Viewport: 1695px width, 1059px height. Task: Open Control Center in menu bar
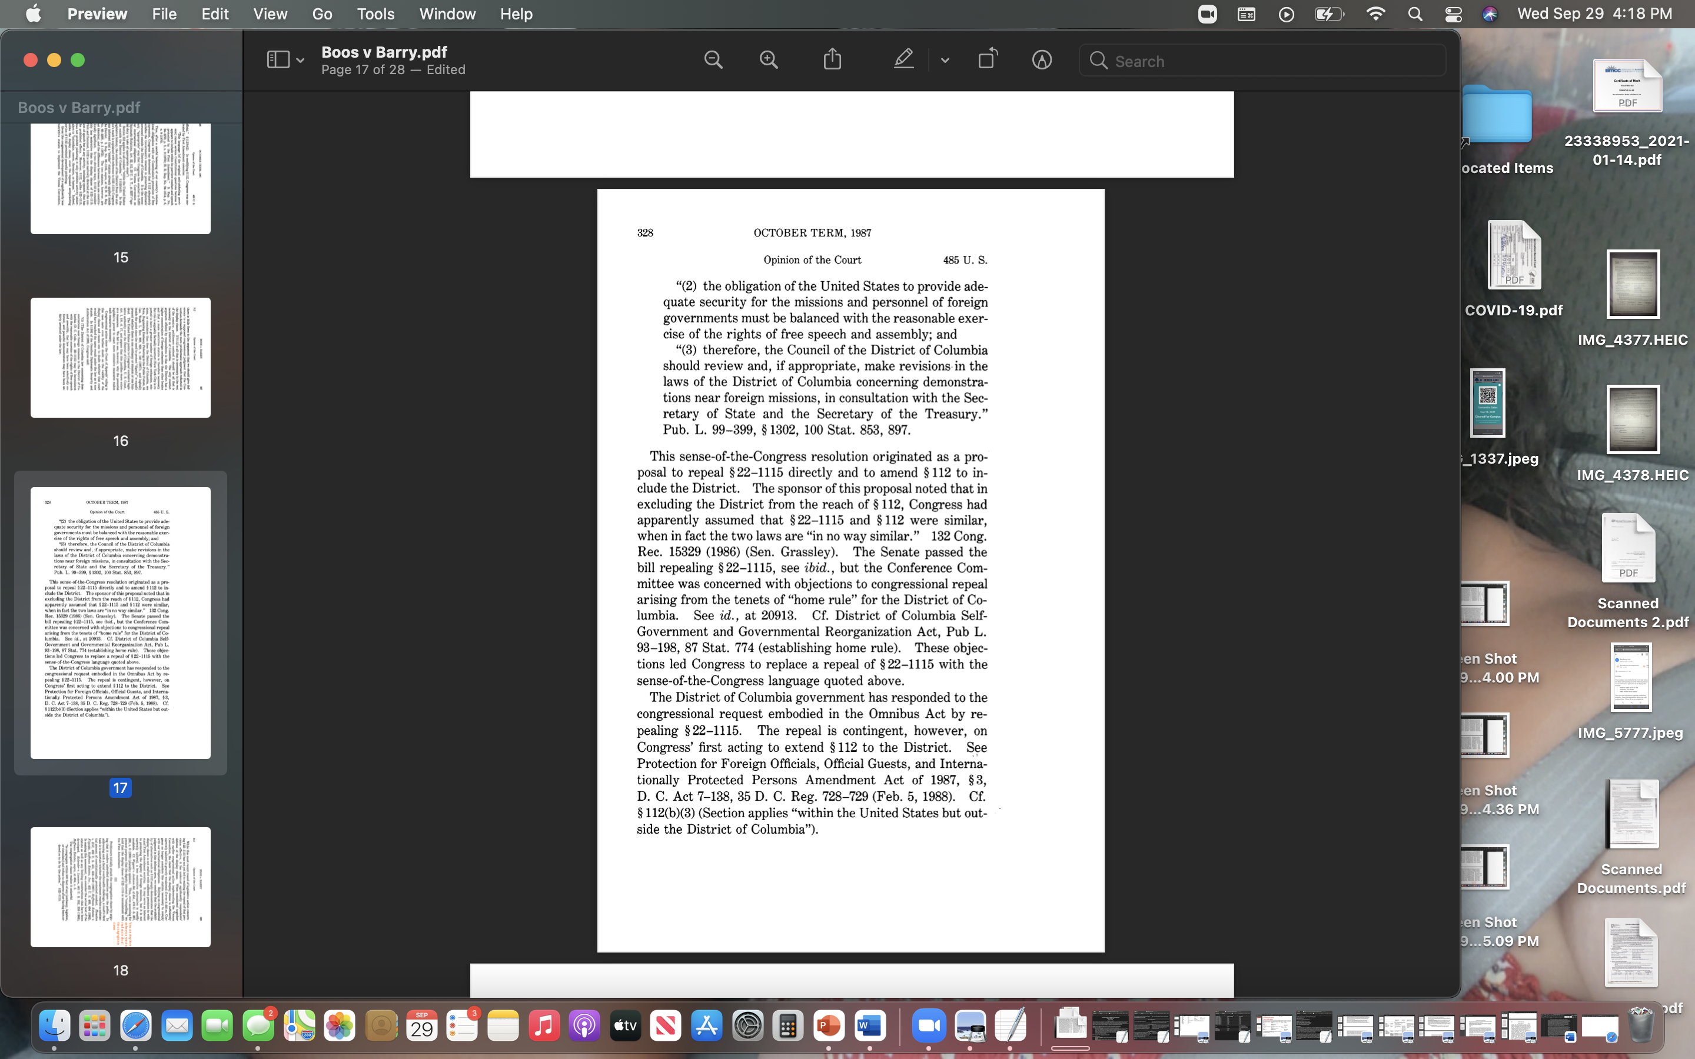1453,14
